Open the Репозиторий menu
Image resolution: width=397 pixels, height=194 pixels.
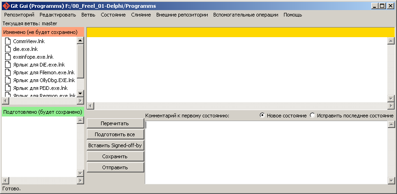[19, 15]
